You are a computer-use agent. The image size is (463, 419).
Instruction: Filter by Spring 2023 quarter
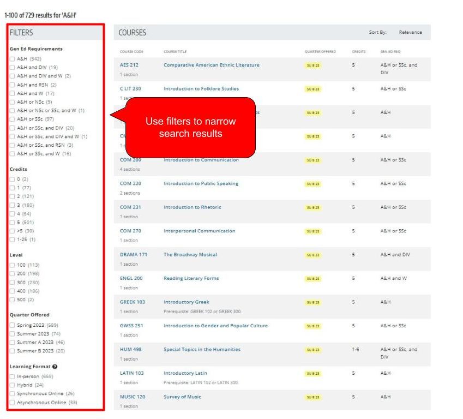click(12, 325)
